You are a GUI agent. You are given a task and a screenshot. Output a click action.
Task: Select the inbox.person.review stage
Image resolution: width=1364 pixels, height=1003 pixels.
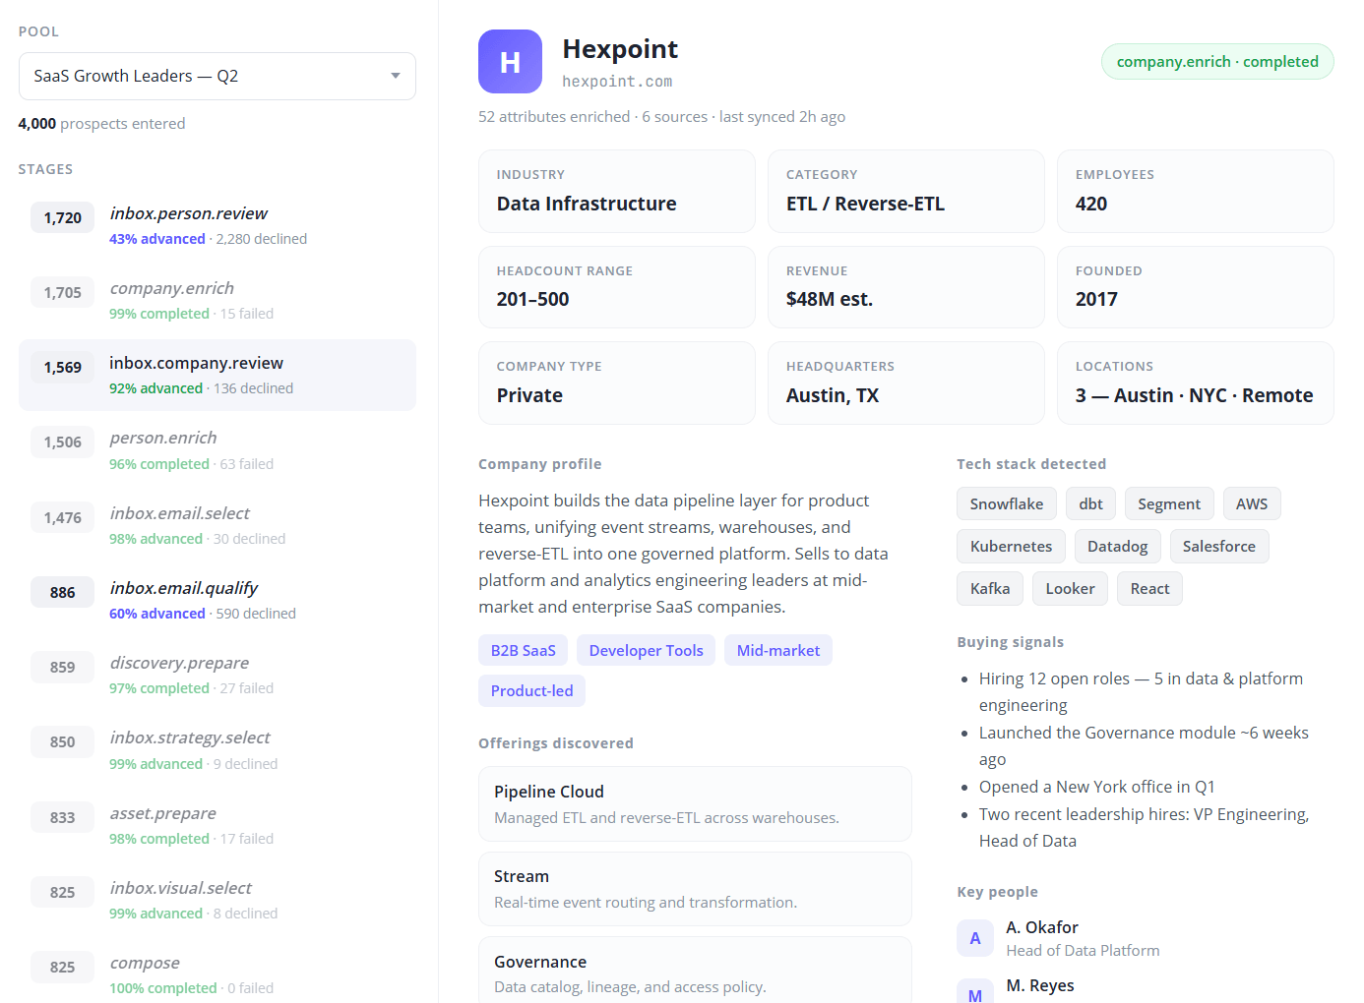(x=217, y=225)
